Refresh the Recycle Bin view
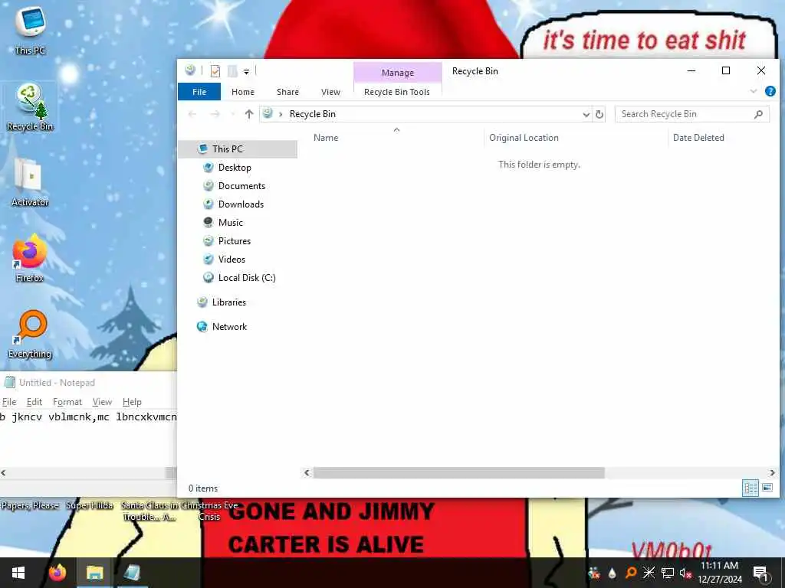Viewport: 785px width, 588px height. click(x=599, y=115)
